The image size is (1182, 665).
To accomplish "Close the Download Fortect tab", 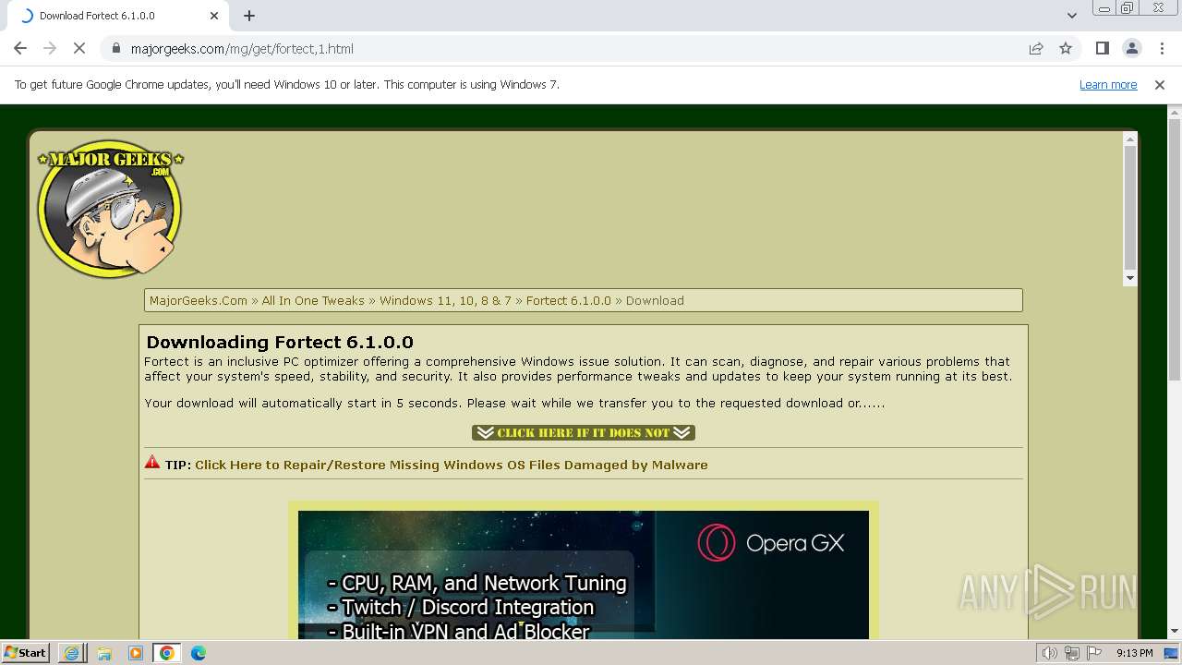I will click(x=214, y=16).
